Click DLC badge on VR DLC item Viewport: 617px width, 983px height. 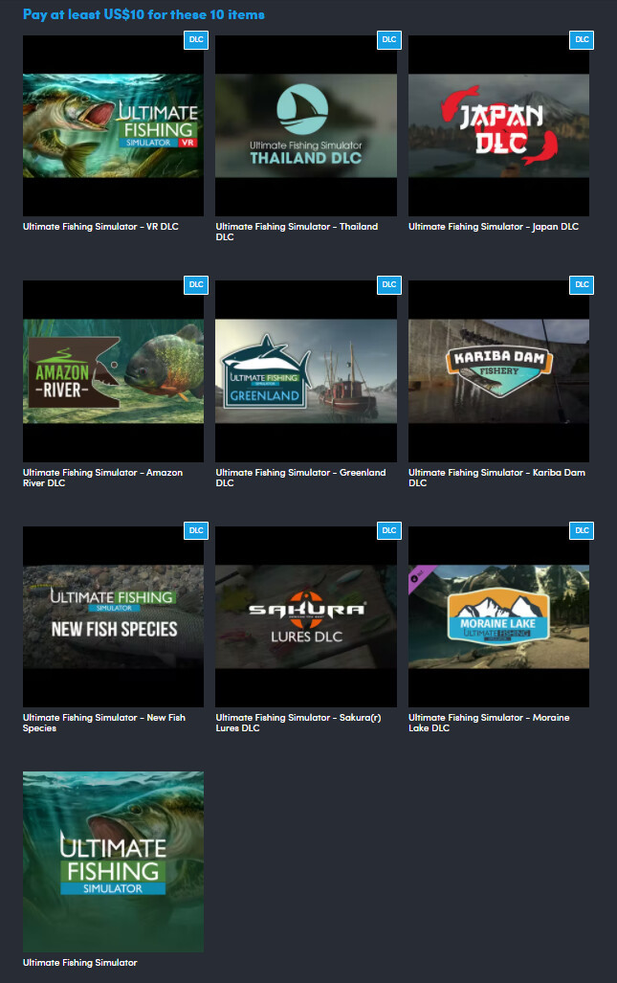[x=196, y=39]
